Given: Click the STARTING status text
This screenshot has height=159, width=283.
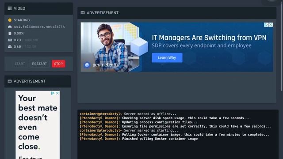Looking at the screenshot, I should pyautogui.click(x=22, y=20).
